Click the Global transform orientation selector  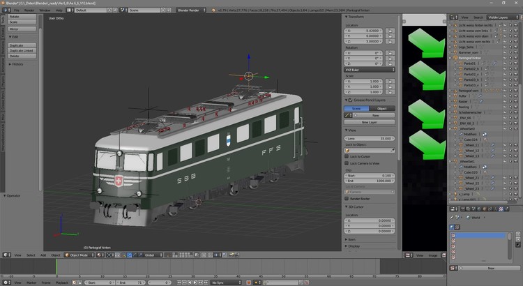[152, 255]
